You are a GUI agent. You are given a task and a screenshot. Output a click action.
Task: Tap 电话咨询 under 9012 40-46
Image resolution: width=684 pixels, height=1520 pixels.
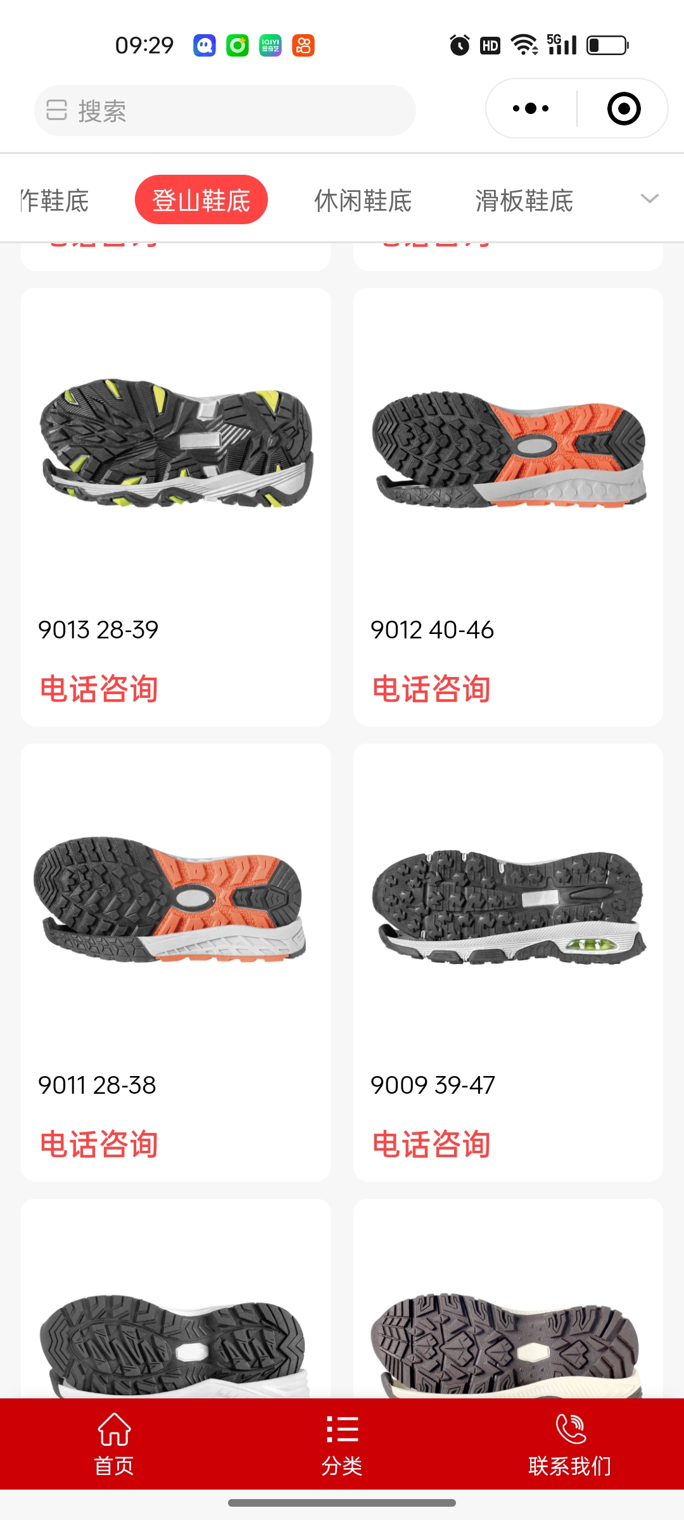pos(431,689)
